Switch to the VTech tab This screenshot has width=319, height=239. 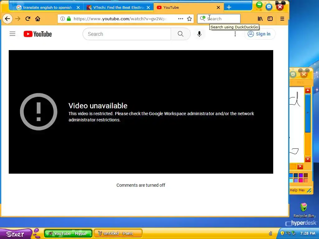click(x=119, y=7)
